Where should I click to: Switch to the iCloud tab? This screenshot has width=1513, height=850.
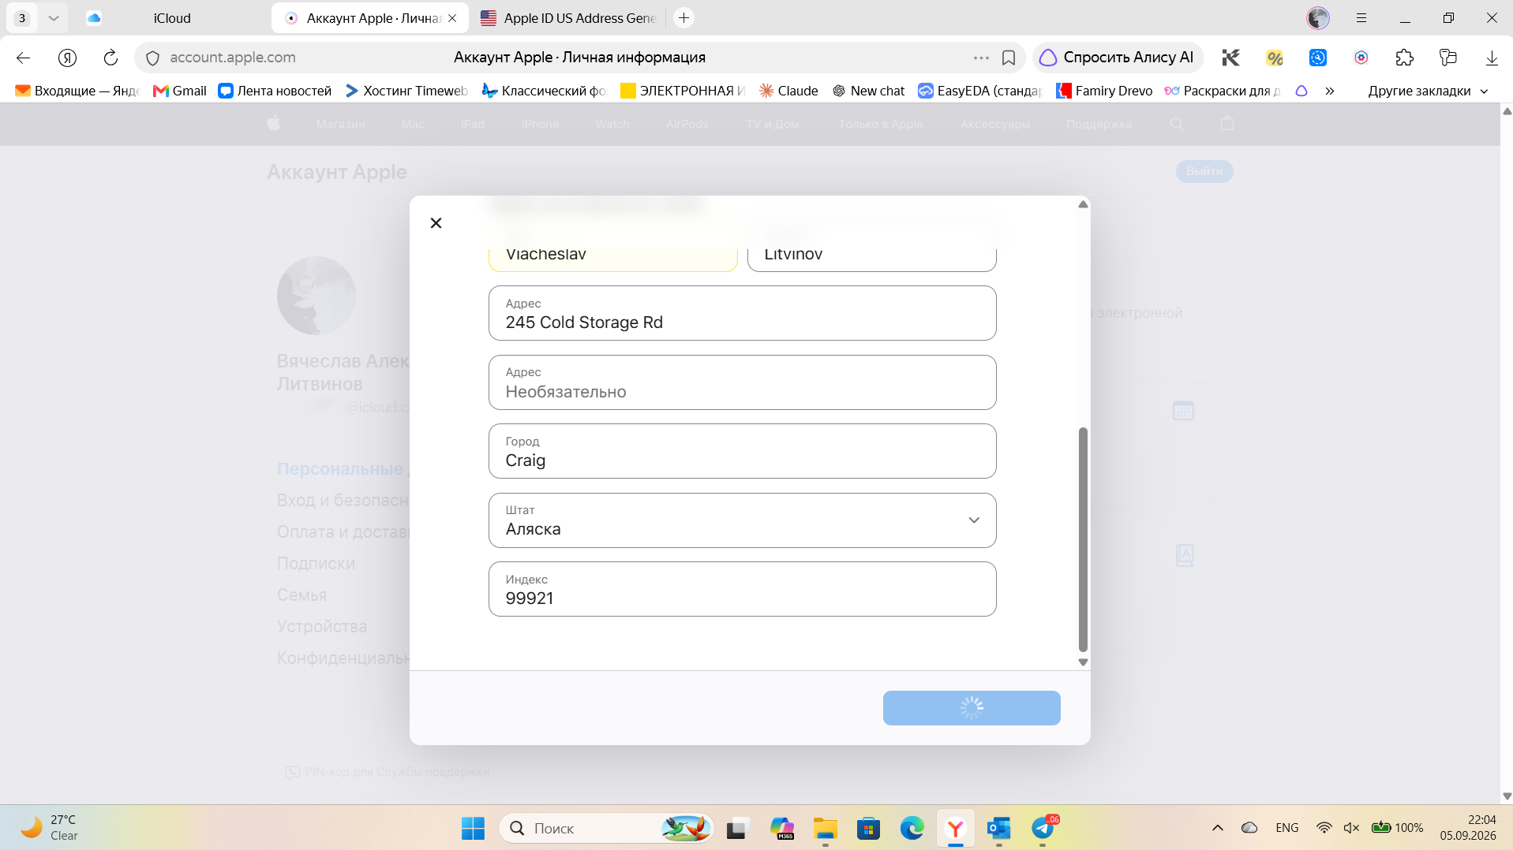172,17
